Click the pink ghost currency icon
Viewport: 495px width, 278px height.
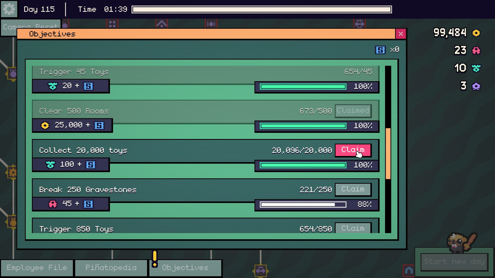[476, 51]
